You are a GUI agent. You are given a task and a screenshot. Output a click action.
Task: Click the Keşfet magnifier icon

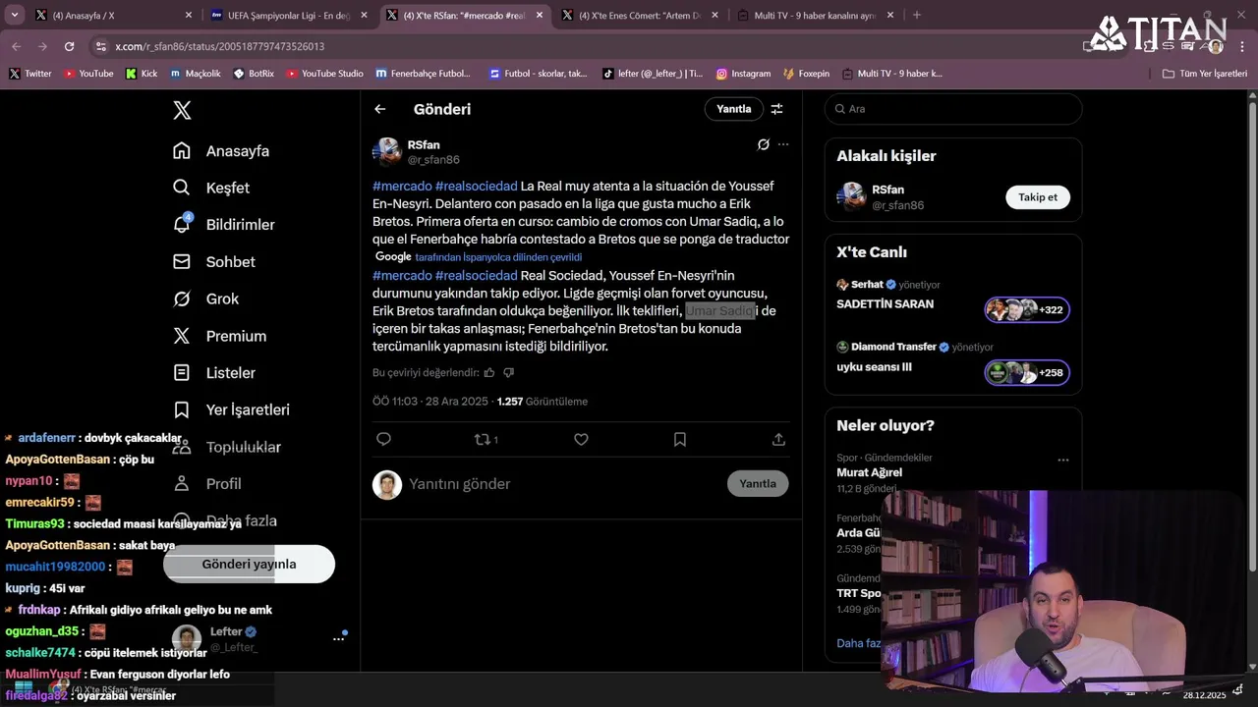pos(182,188)
